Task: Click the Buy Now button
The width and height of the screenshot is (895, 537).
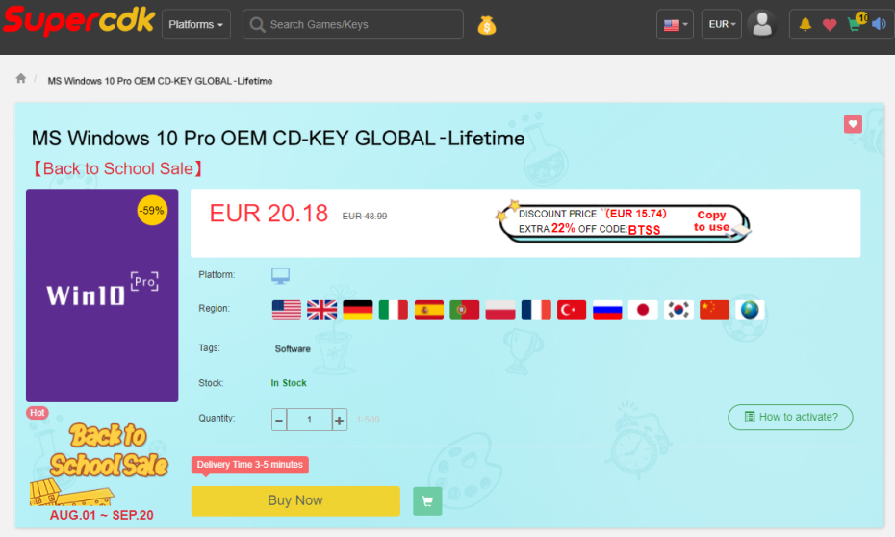Action: pyautogui.click(x=295, y=500)
